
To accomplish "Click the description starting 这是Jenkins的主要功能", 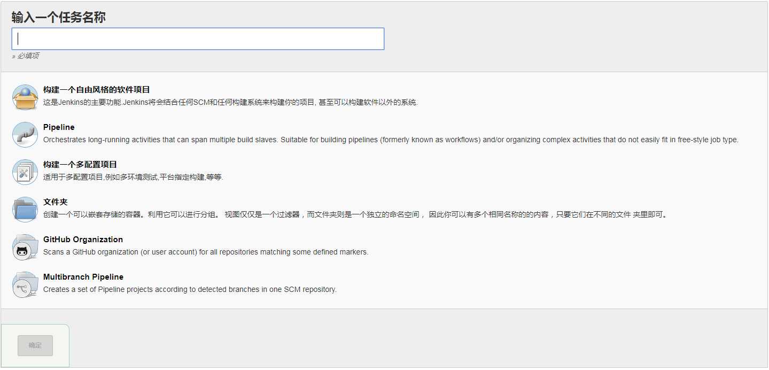I will tap(230, 103).
